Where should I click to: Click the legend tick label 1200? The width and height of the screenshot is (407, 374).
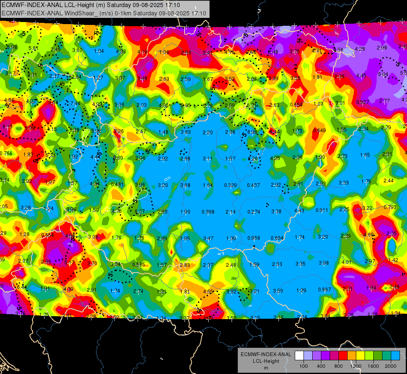click(x=356, y=366)
